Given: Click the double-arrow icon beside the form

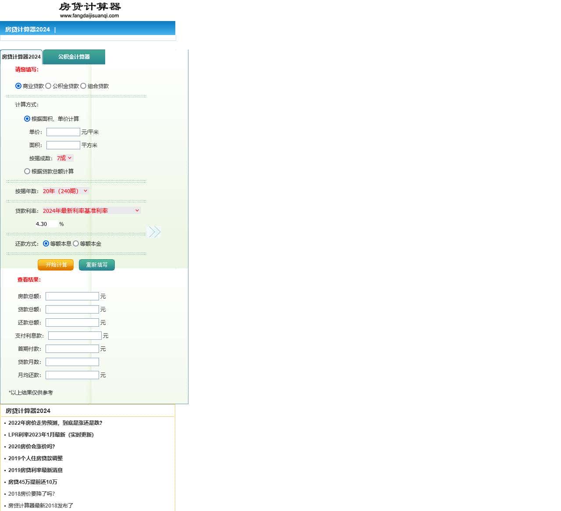Looking at the screenshot, I should (x=155, y=232).
